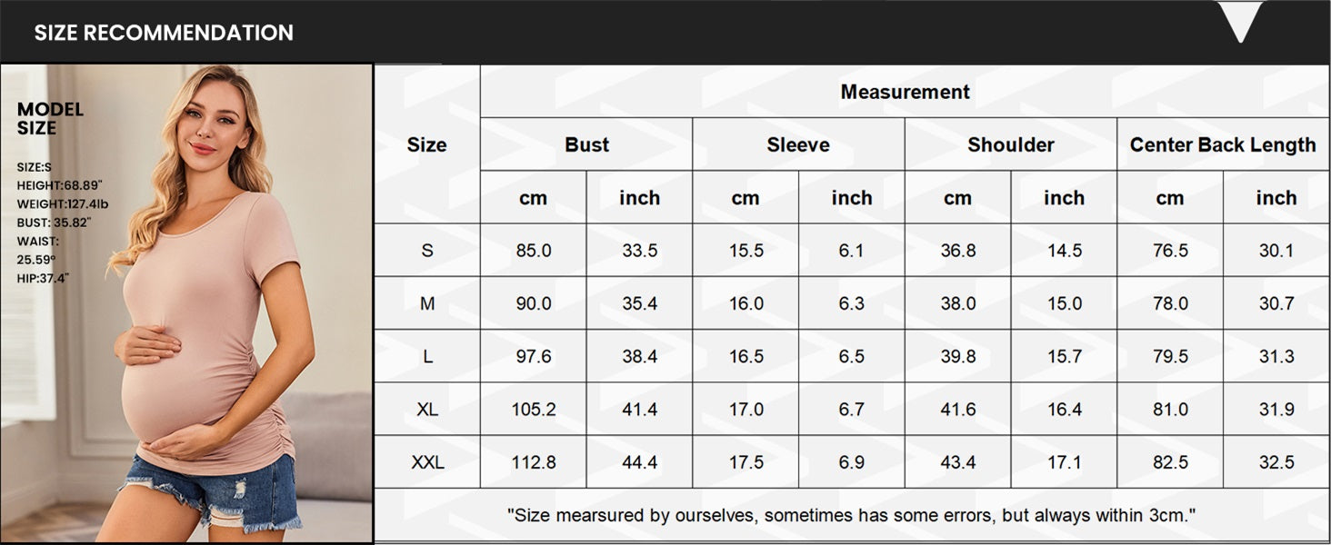Viewport: 1331px width, 545px height.
Task: Click the Sleeve column header
Action: pos(798,144)
